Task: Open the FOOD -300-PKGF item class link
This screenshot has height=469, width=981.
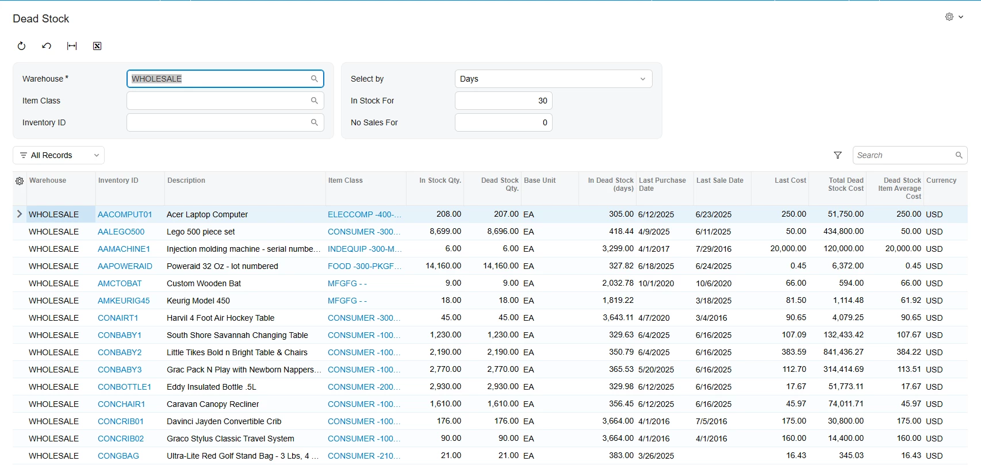Action: point(365,266)
